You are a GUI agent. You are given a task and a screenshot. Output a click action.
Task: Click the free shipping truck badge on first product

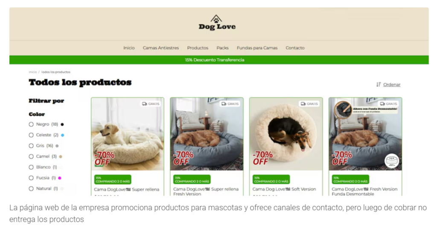pyautogui.click(x=151, y=104)
